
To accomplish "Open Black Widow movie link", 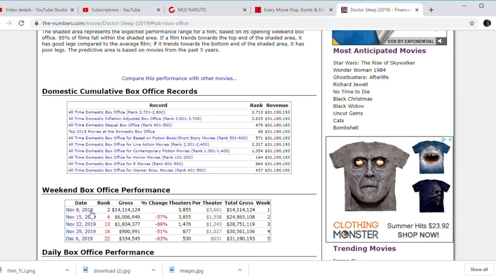I will click(348, 106).
